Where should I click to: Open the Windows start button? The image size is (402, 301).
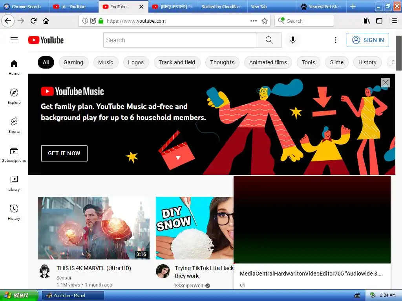point(19,296)
